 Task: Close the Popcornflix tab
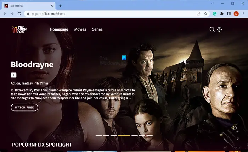pyautogui.click(x=52, y=6)
